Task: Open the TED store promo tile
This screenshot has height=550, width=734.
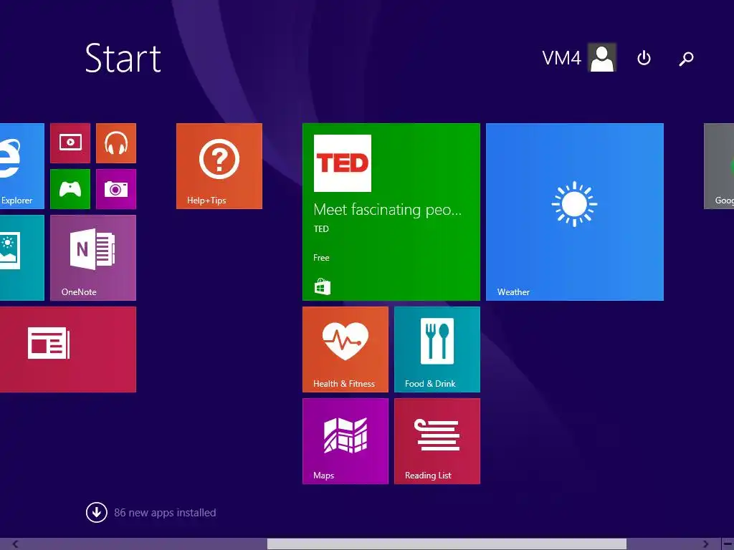Action: point(391,212)
